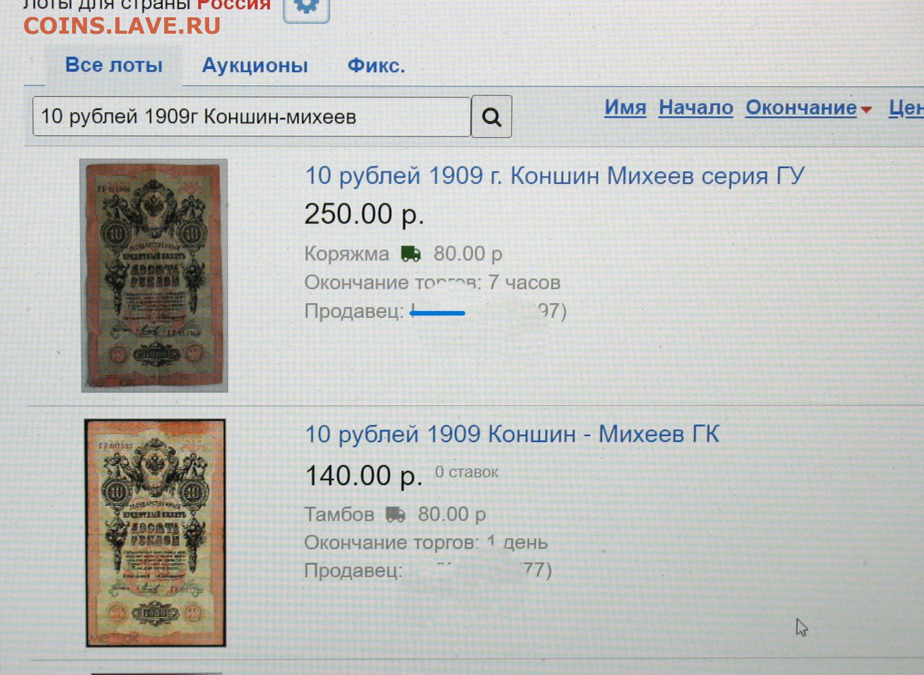Image resolution: width=924 pixels, height=675 pixels.
Task: Switch to the Все лоты tab
Action: [x=114, y=65]
